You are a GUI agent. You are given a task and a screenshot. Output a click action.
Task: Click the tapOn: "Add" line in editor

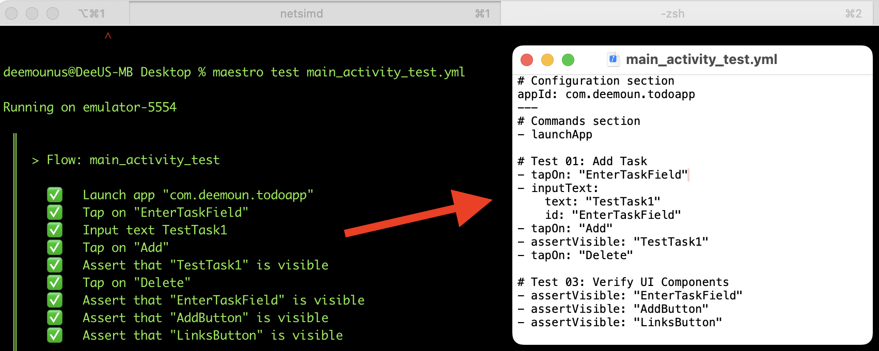pyautogui.click(x=565, y=229)
